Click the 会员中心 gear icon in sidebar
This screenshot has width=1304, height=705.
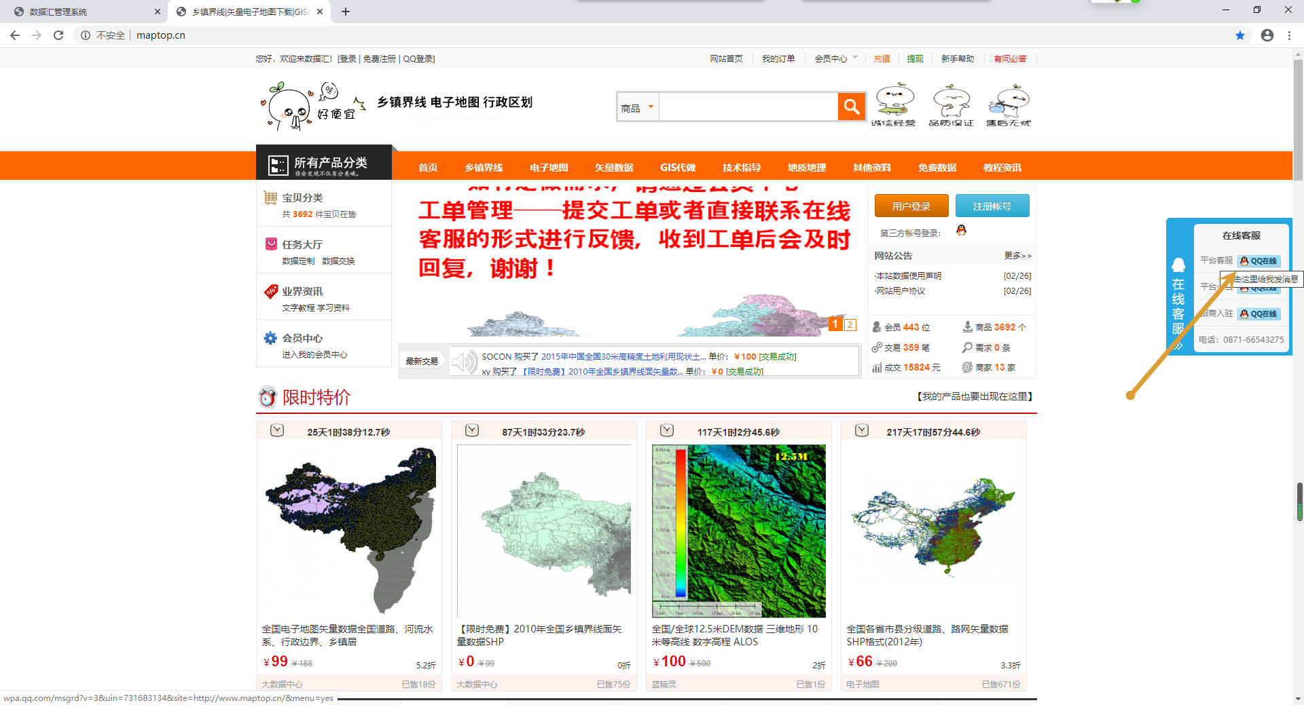[270, 338]
